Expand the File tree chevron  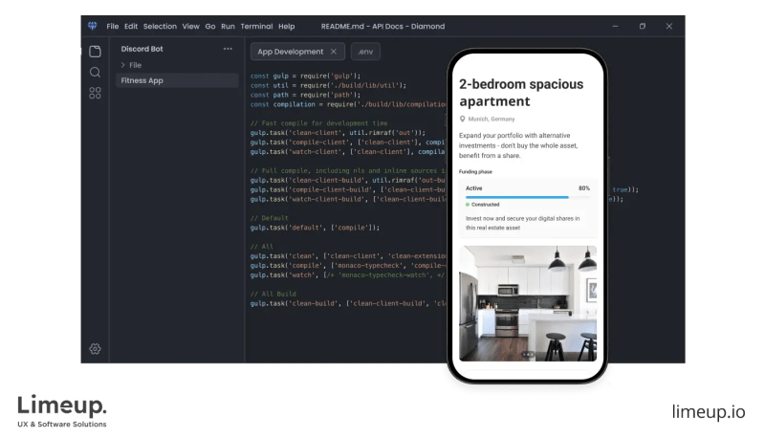tap(123, 65)
